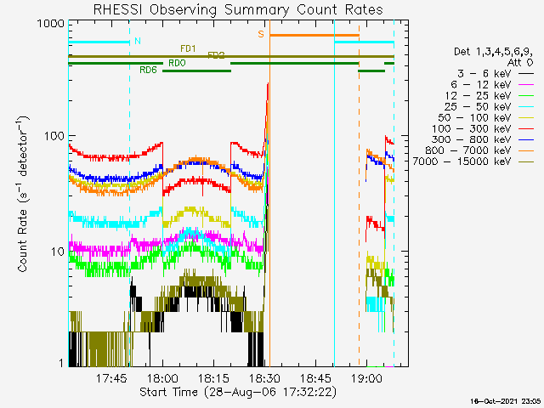Viewport: 544px width, 408px height.
Task: Click the 'Det 1,3,4,5,6,9,' detector label
Action: click(x=493, y=52)
